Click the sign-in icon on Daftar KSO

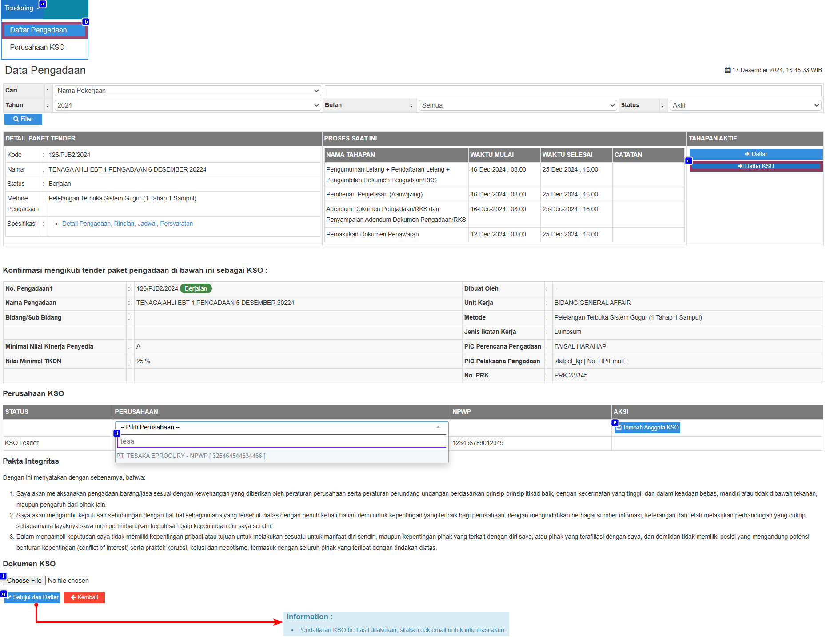[x=741, y=166]
